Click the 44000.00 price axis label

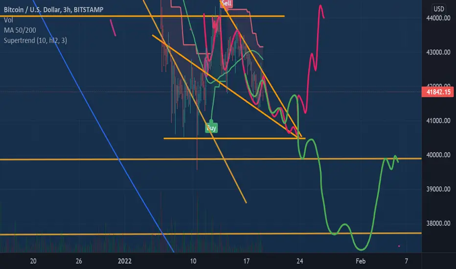click(x=438, y=18)
